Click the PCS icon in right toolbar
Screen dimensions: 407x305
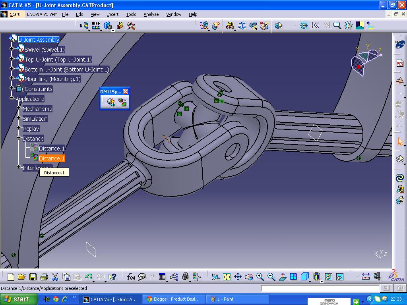point(401,63)
